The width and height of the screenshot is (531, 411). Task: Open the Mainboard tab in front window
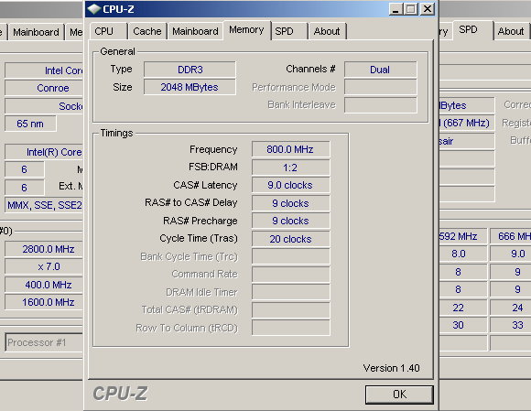click(195, 31)
